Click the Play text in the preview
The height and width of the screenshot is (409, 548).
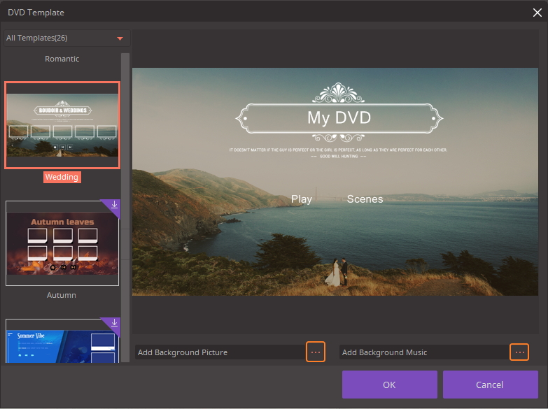(301, 199)
